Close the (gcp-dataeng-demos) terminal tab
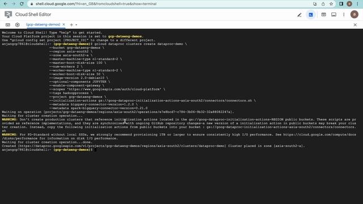 click(x=64, y=24)
